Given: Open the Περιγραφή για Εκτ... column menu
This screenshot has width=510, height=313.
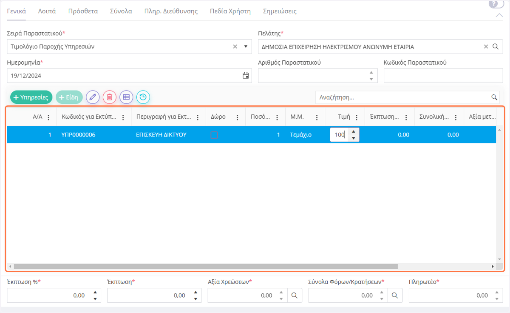Looking at the screenshot, I should [x=198, y=118].
